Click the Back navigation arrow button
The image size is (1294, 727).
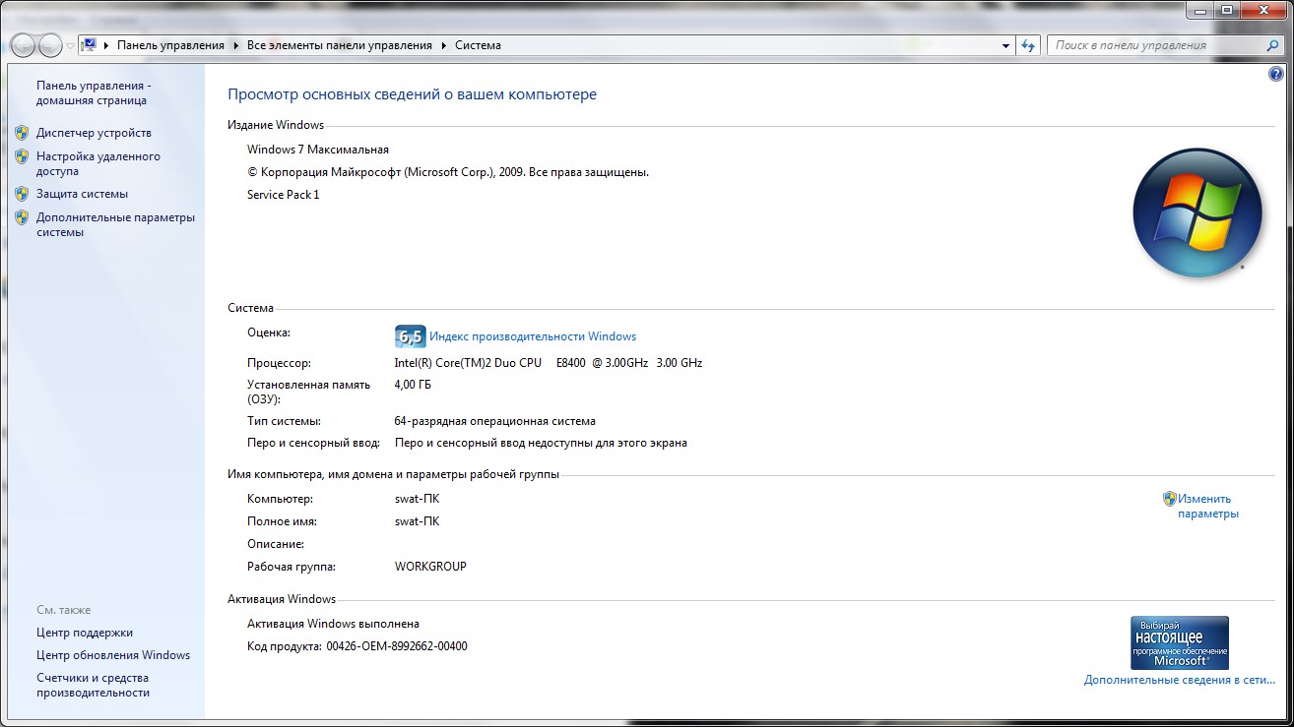point(23,45)
